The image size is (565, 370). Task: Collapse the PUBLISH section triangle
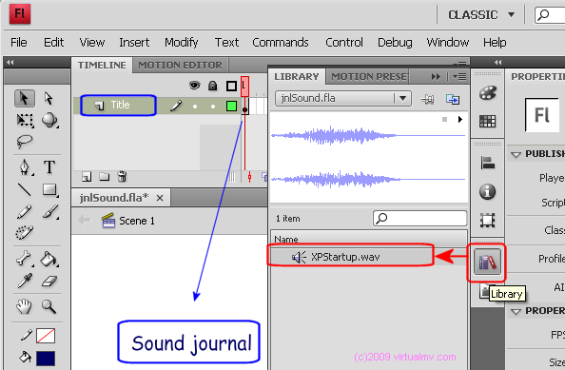(x=516, y=154)
